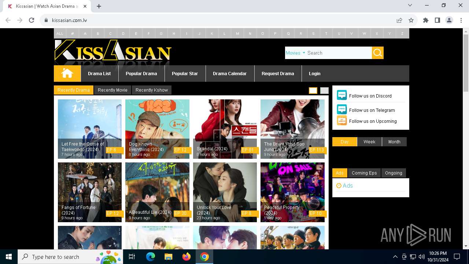Screen dimensions: 469x264
Task: Open Dog Knows Everything poster
Action: click(x=157, y=129)
